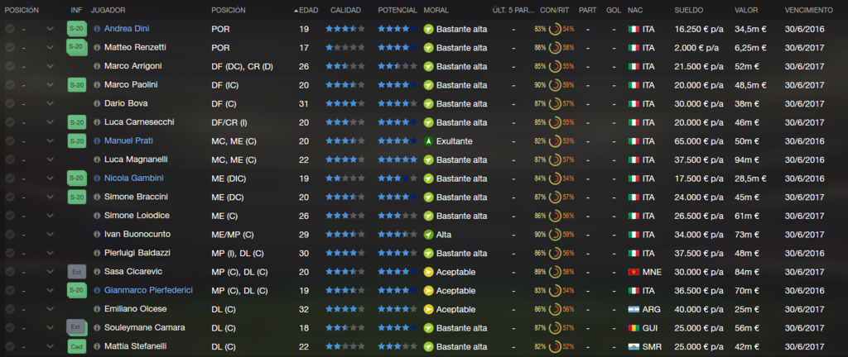The image size is (848, 357).
Task: Open position dropdown arrow for Simone Loiodice
Action: (51, 216)
